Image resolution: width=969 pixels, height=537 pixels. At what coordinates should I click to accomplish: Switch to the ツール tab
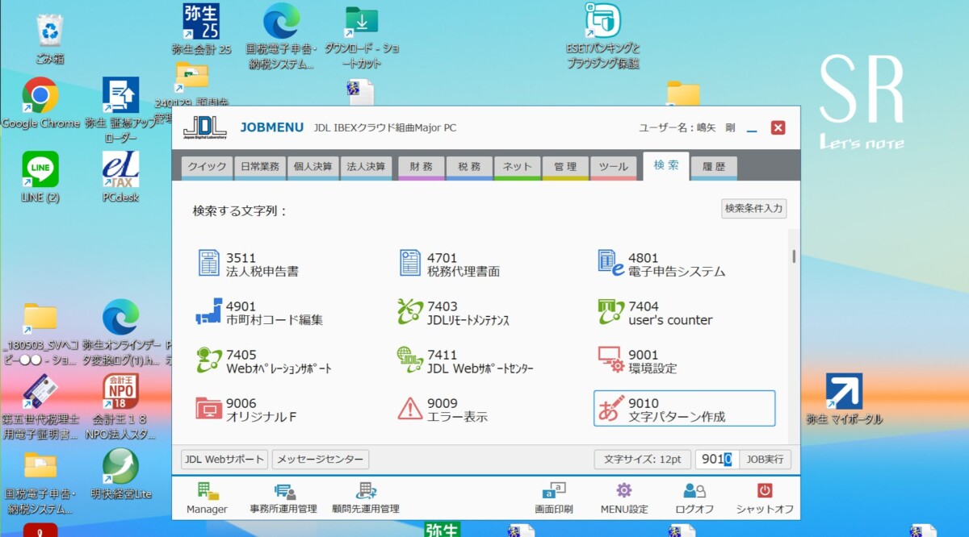(614, 167)
